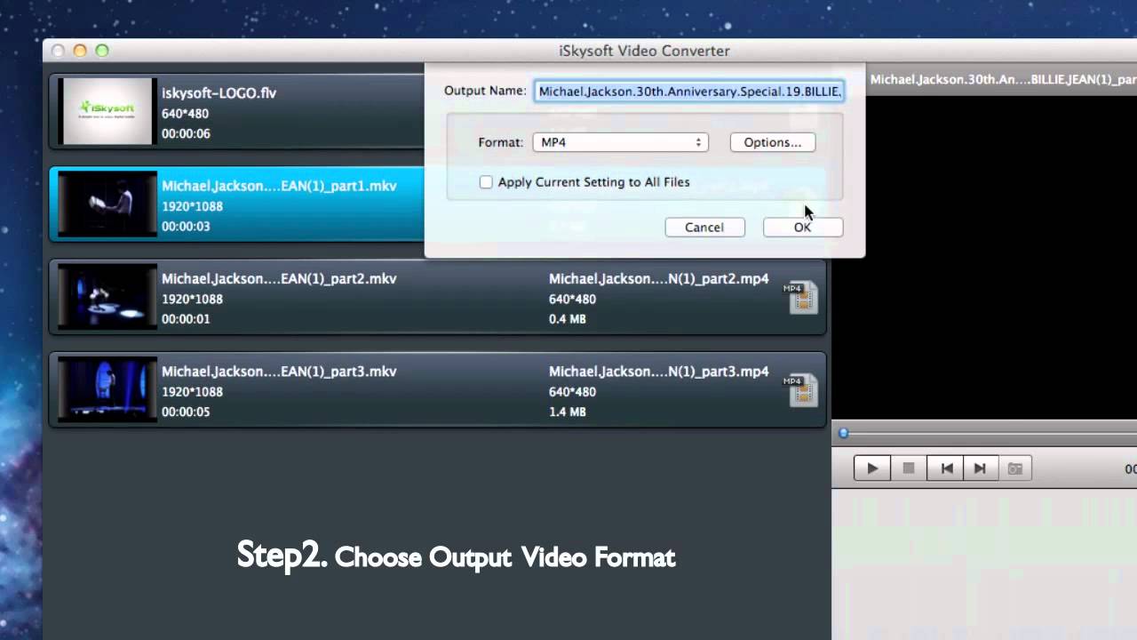The image size is (1137, 640).
Task: Select the iskysoft-LOGO.flv thumbnail
Action: (107, 112)
